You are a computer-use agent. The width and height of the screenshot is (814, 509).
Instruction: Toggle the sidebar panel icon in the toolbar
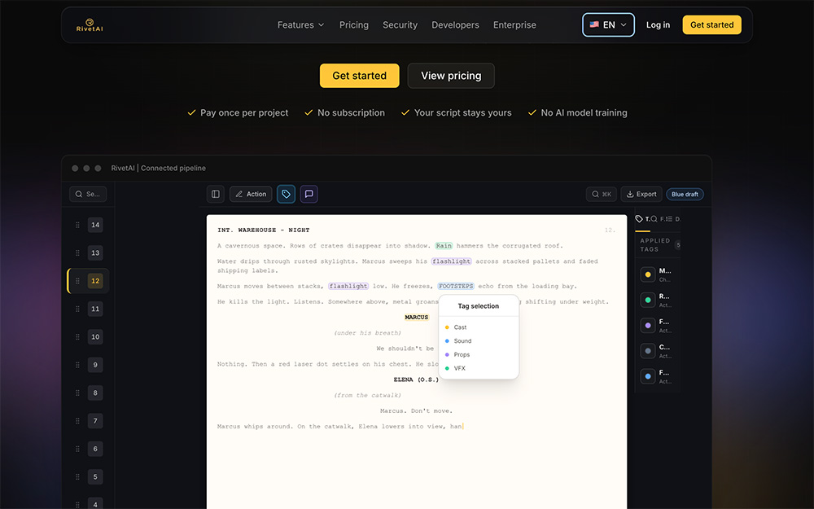[216, 194]
